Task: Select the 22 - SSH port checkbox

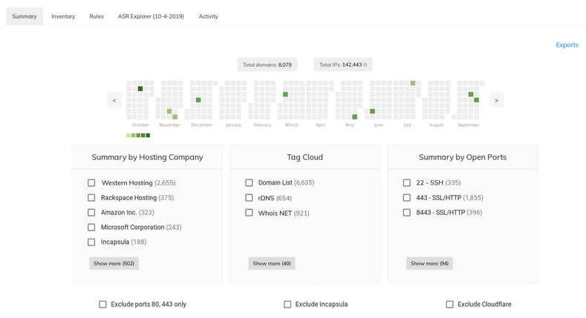Action: [406, 182]
